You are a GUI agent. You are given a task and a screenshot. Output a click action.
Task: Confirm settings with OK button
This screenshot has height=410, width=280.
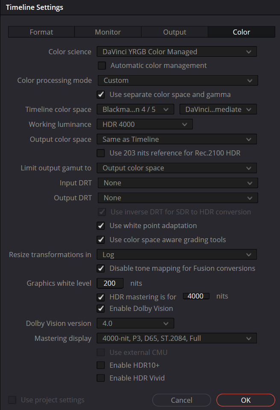[245, 400]
